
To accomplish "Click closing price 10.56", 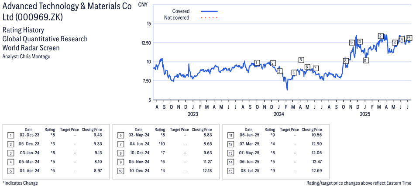I will pos(317,135).
